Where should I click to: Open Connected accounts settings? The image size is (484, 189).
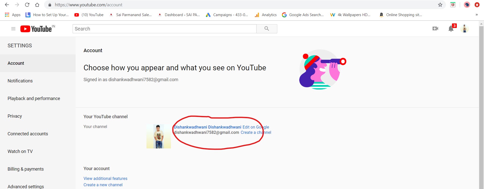tap(38, 134)
